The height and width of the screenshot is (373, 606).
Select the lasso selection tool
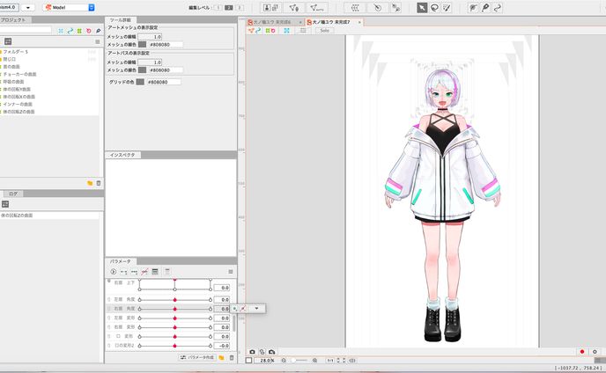[x=435, y=7]
